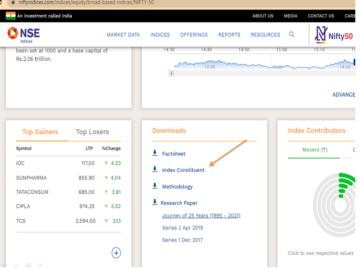Switch to the Top Gainers tab
The height and width of the screenshot is (269, 361).
point(40,132)
